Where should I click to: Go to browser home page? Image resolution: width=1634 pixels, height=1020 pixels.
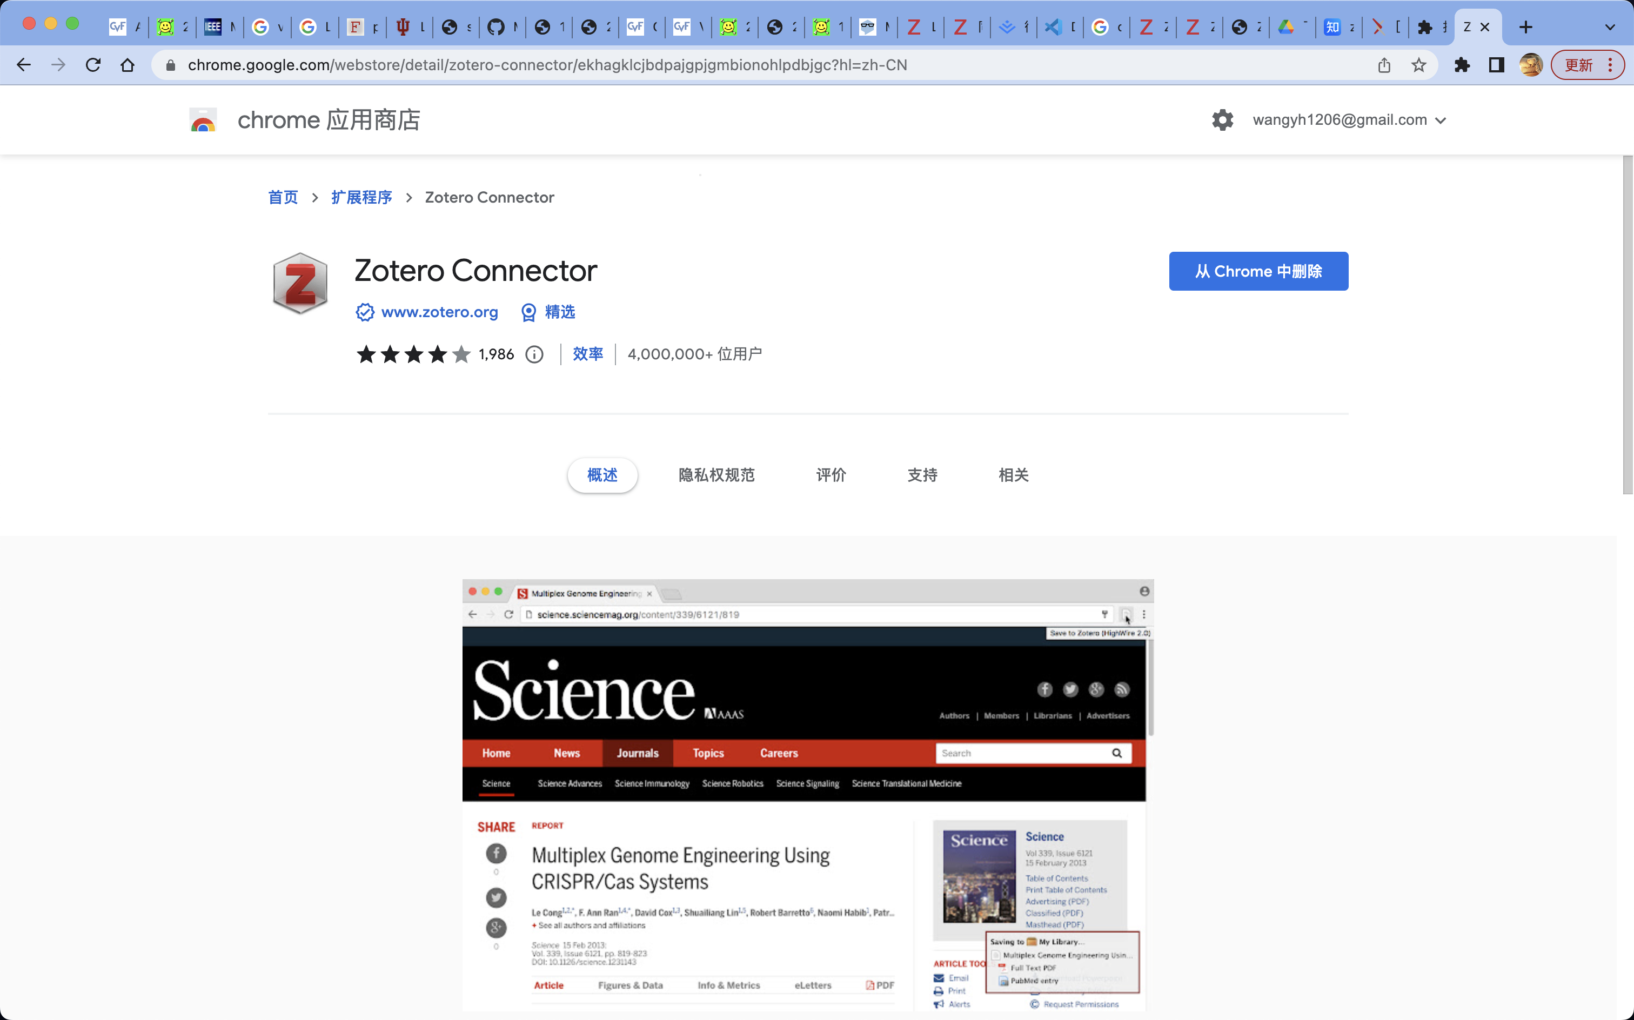(128, 65)
